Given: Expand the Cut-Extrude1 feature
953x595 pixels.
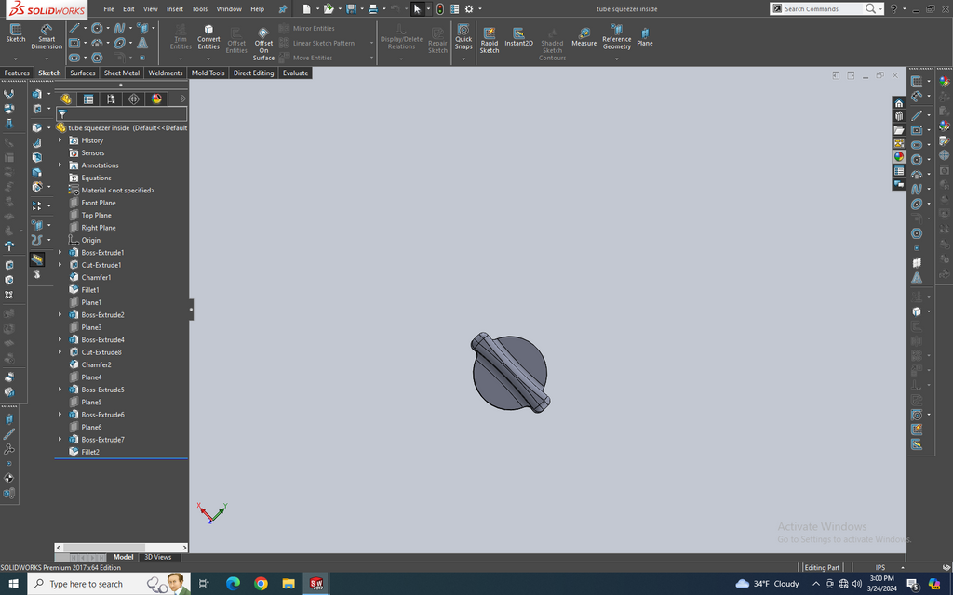Looking at the screenshot, I should click(60, 265).
